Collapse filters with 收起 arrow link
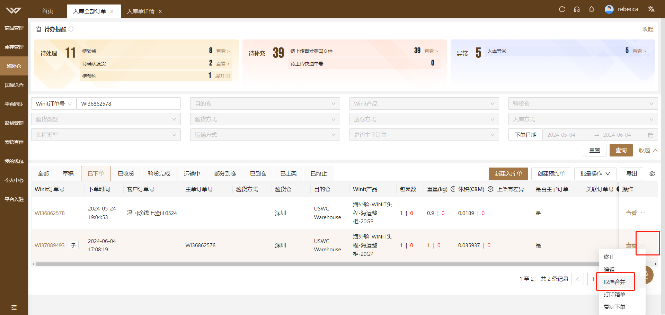The width and height of the screenshot is (665, 315). (648, 150)
